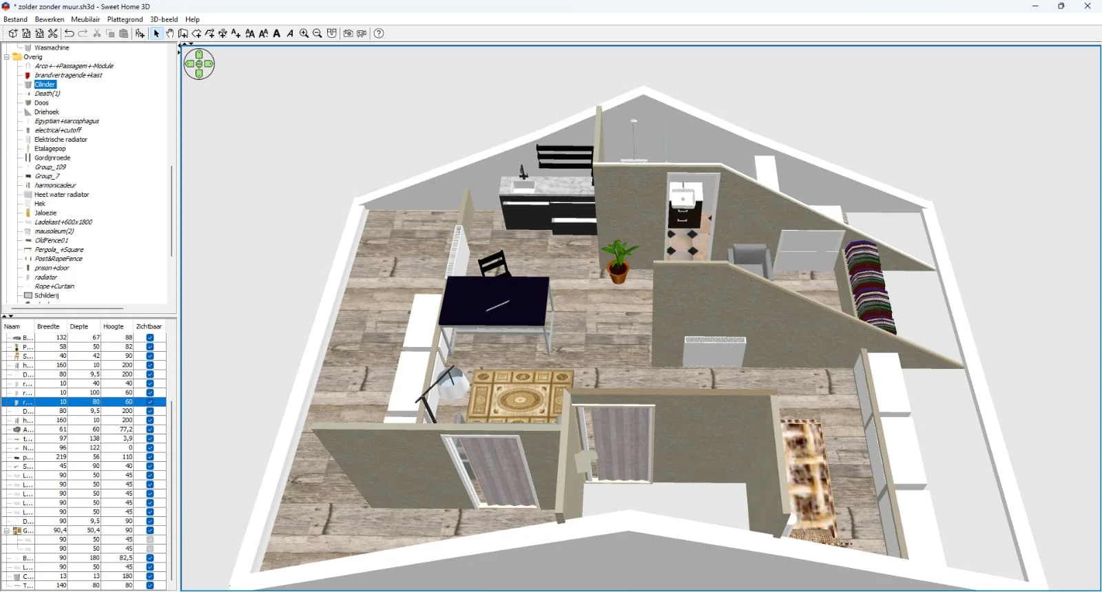Viewport: 1102px width, 592px height.
Task: Open the Meubilair menu
Action: pos(85,19)
